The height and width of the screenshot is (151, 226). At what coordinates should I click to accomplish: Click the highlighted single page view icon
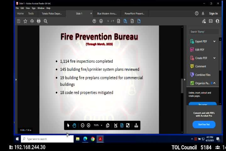coord(139,21)
